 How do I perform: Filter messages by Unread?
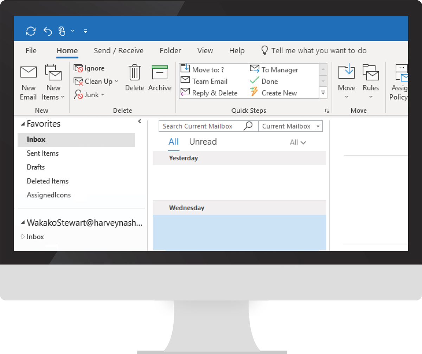[x=203, y=142]
